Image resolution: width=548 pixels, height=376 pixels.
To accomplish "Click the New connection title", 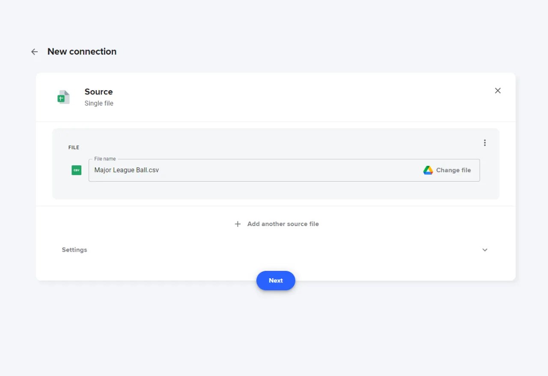I will click(x=82, y=51).
